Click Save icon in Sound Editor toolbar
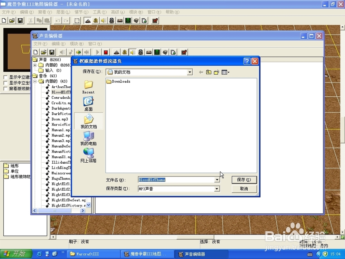The width and height of the screenshot is (345, 259). (52, 52)
